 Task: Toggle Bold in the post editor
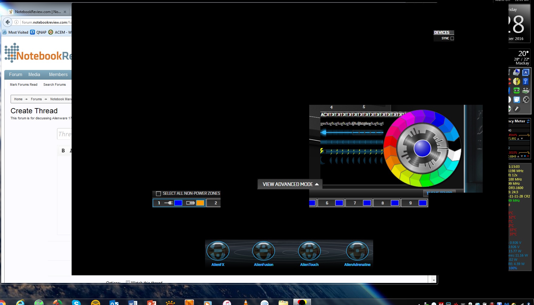63,151
